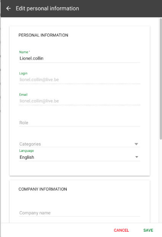
Task: Click the disabled Login field
Action: 80,80
